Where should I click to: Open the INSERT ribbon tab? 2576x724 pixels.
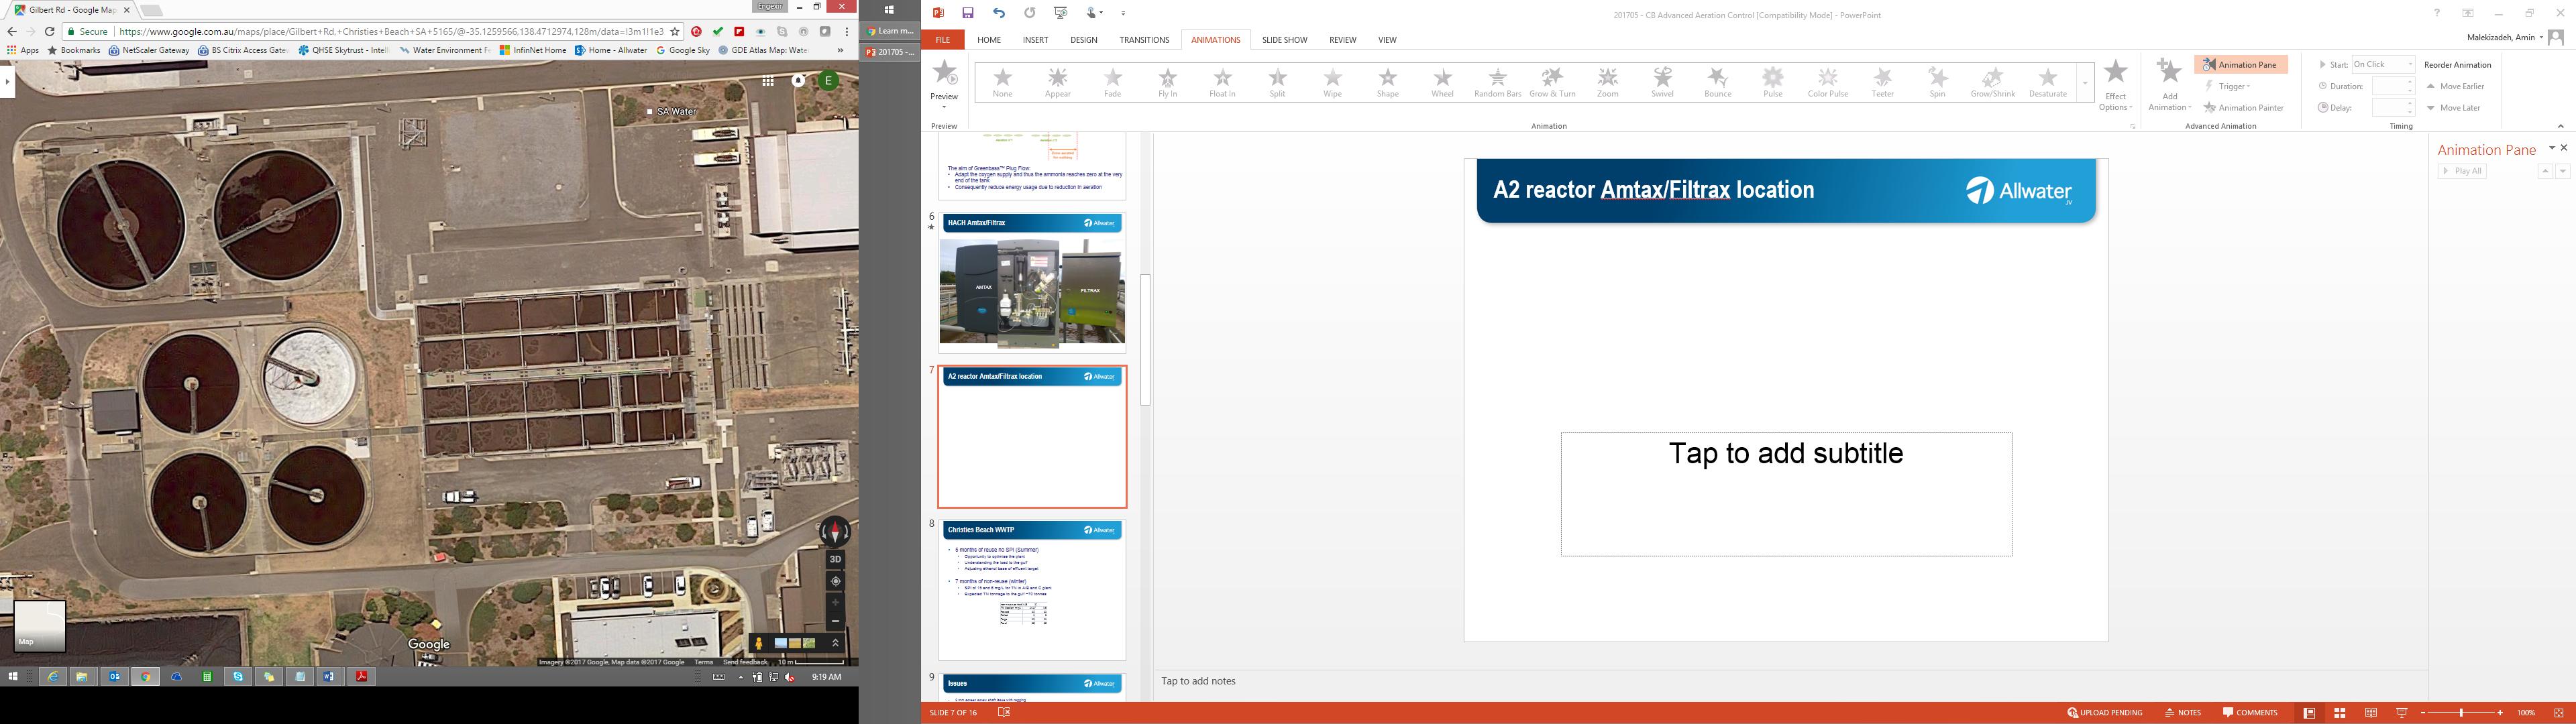pos(1035,40)
